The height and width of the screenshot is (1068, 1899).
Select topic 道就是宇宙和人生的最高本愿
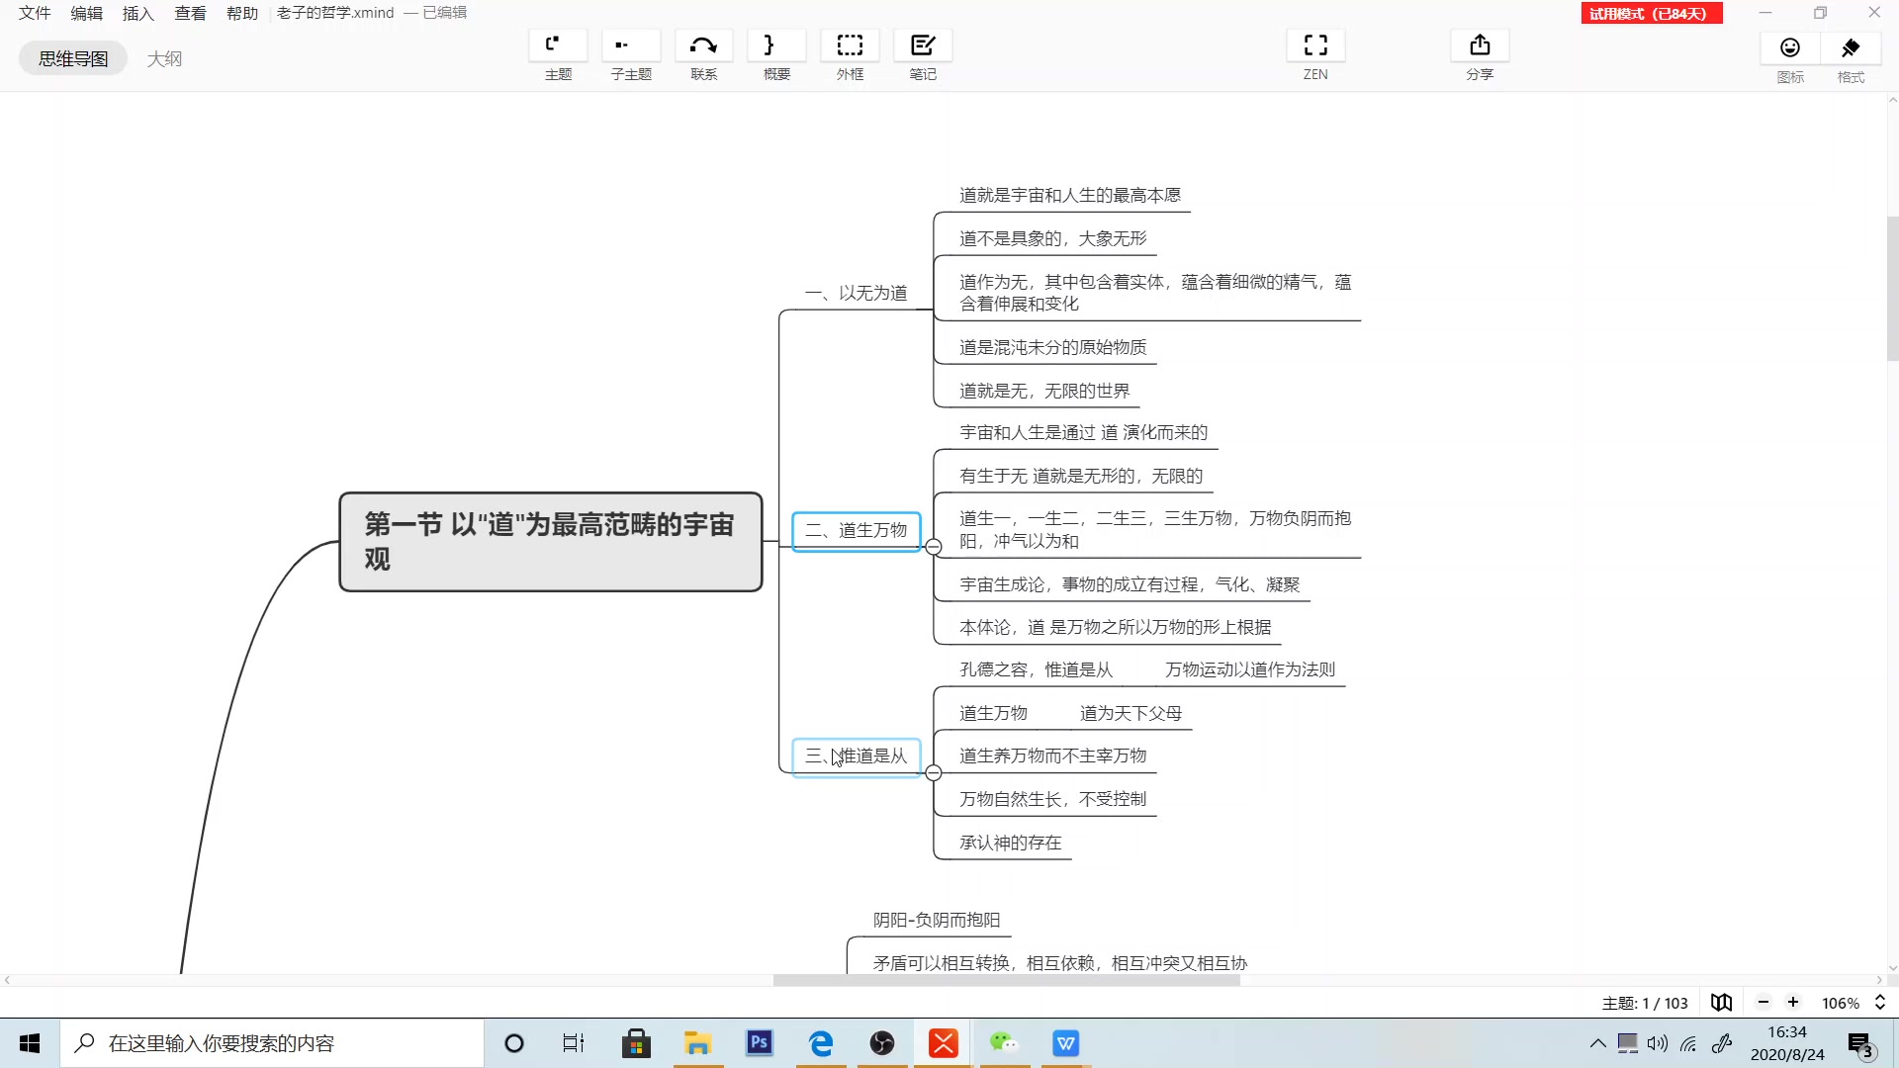tap(1070, 195)
